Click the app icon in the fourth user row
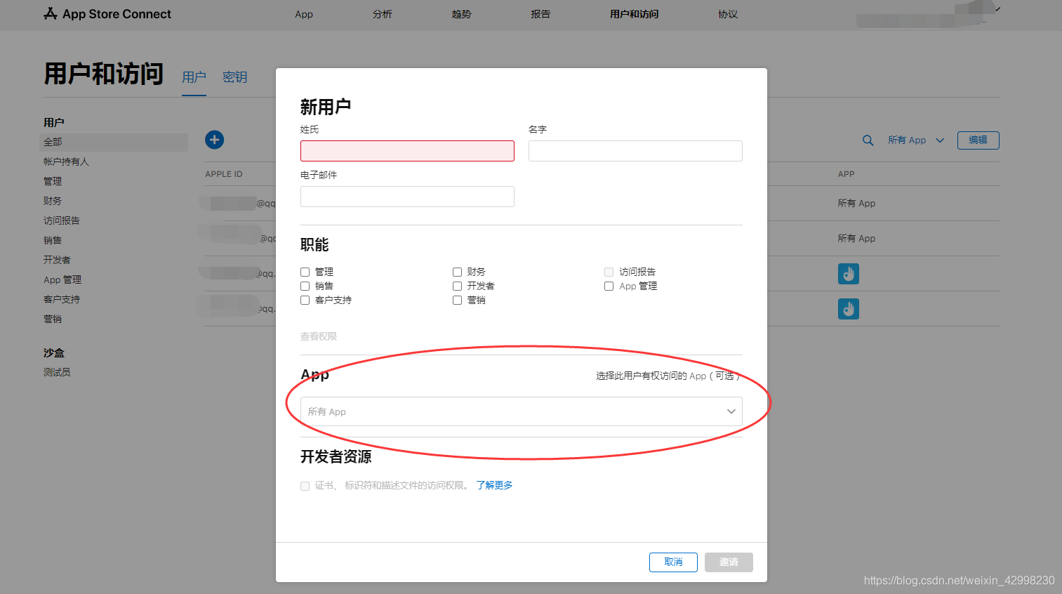The image size is (1062, 594). (x=849, y=309)
